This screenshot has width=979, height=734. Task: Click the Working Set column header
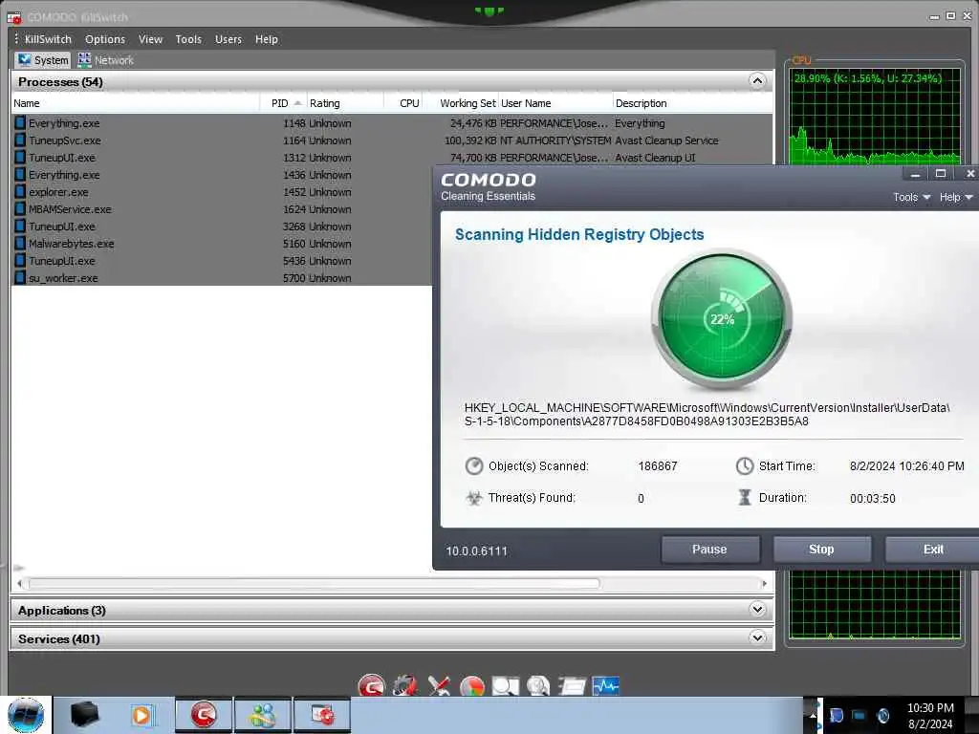click(461, 103)
